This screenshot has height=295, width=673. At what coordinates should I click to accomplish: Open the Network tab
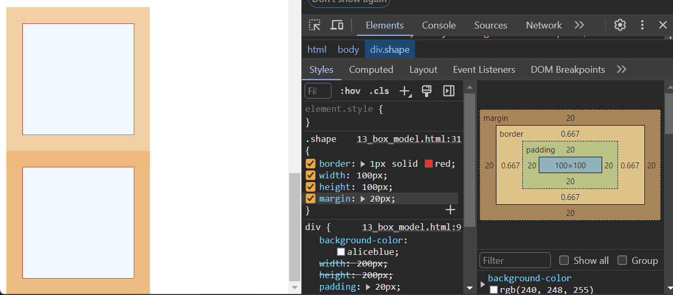[543, 25]
